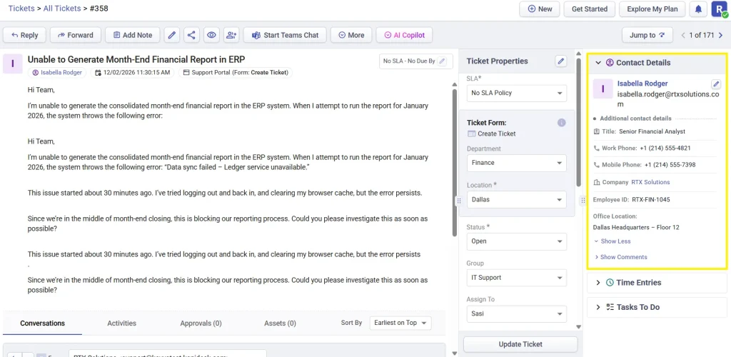Viewport: 731px width, 357px height.
Task: Open the Status dropdown showing Open
Action: pos(516,241)
